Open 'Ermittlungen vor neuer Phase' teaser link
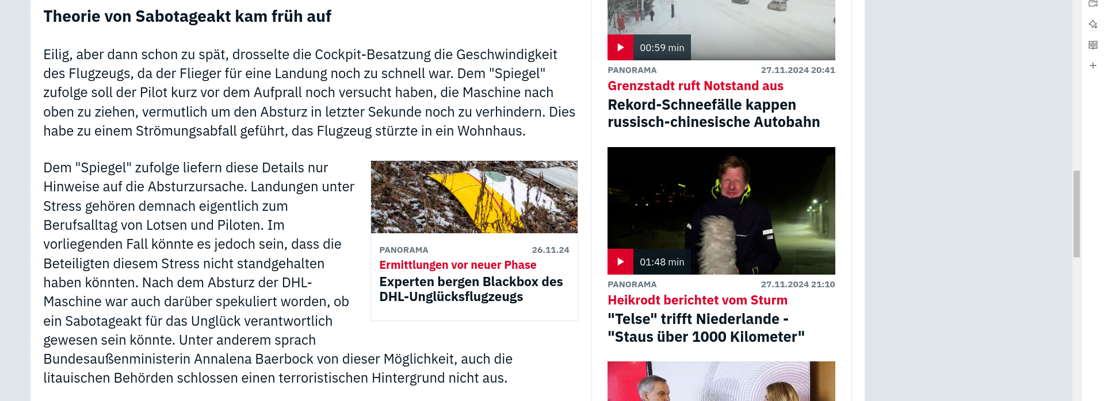Image resolution: width=1104 pixels, height=401 pixels. click(x=458, y=265)
